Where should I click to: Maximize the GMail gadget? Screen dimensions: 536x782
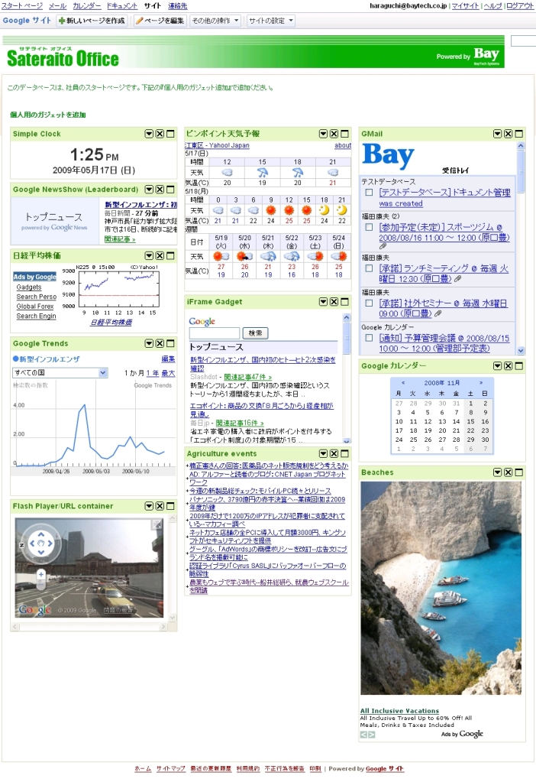(x=519, y=134)
